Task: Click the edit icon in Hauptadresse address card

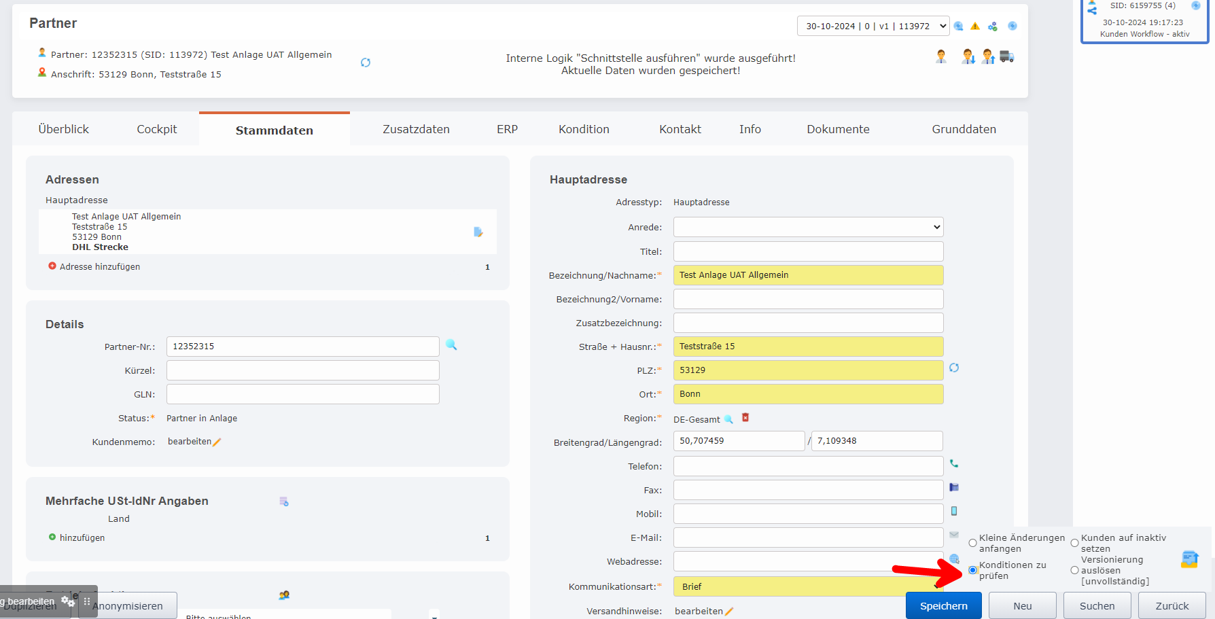Action: pyautogui.click(x=478, y=232)
